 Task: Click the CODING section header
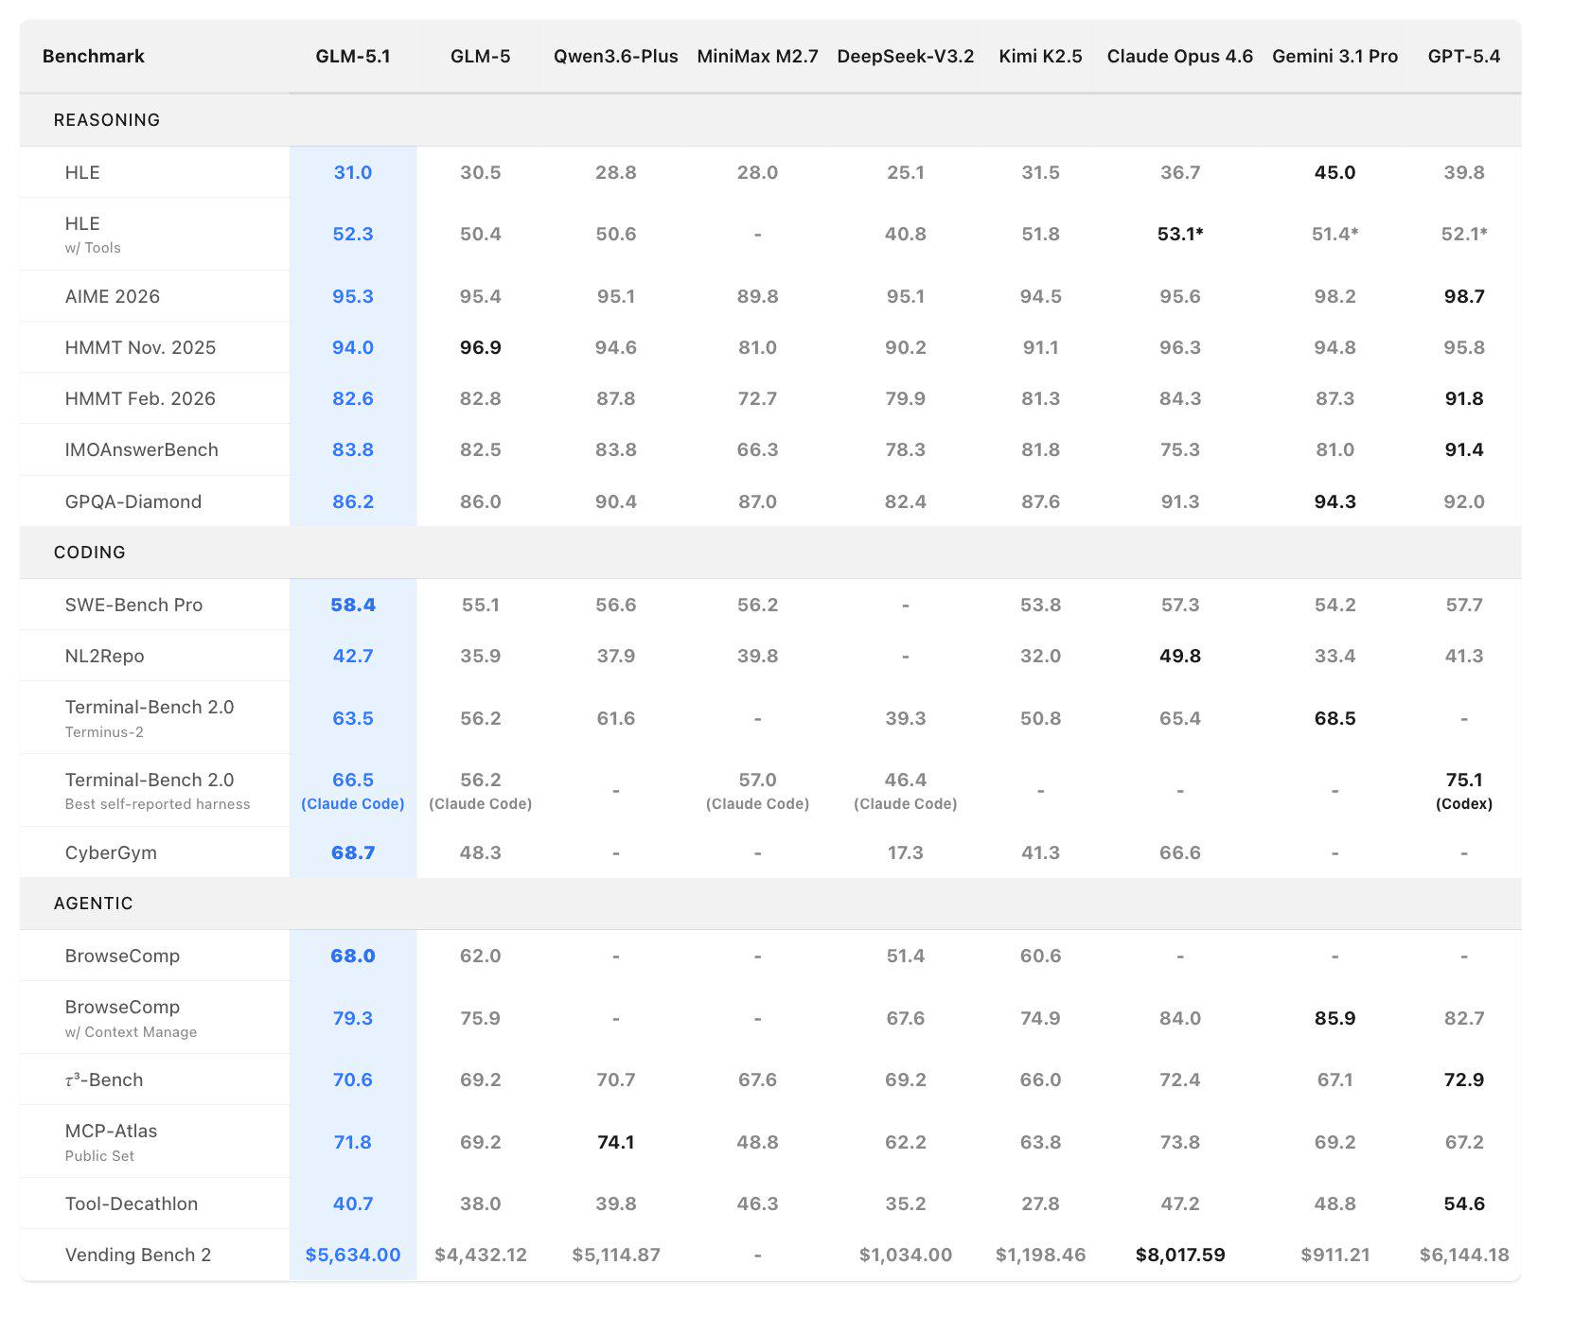(89, 553)
